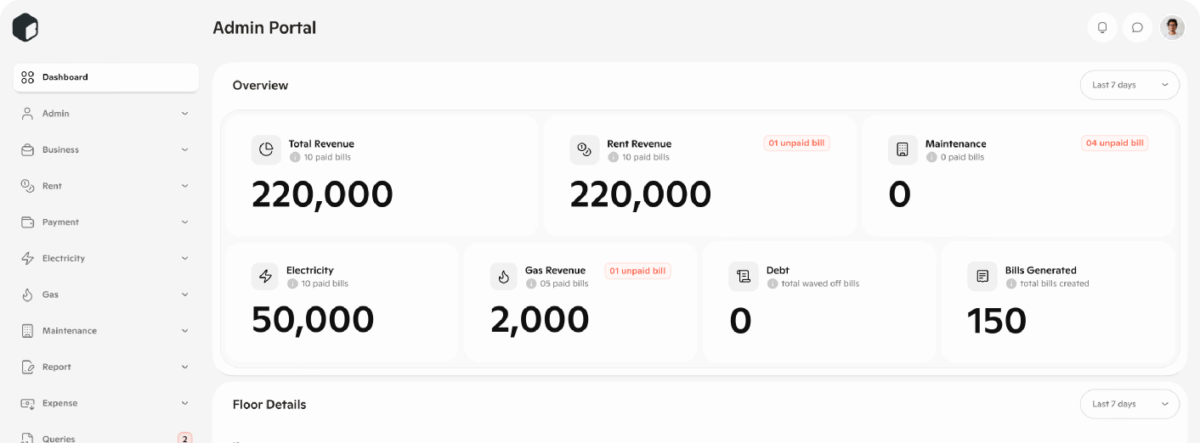This screenshot has height=443, width=1200.
Task: Click the user profile avatar
Action: point(1173,27)
